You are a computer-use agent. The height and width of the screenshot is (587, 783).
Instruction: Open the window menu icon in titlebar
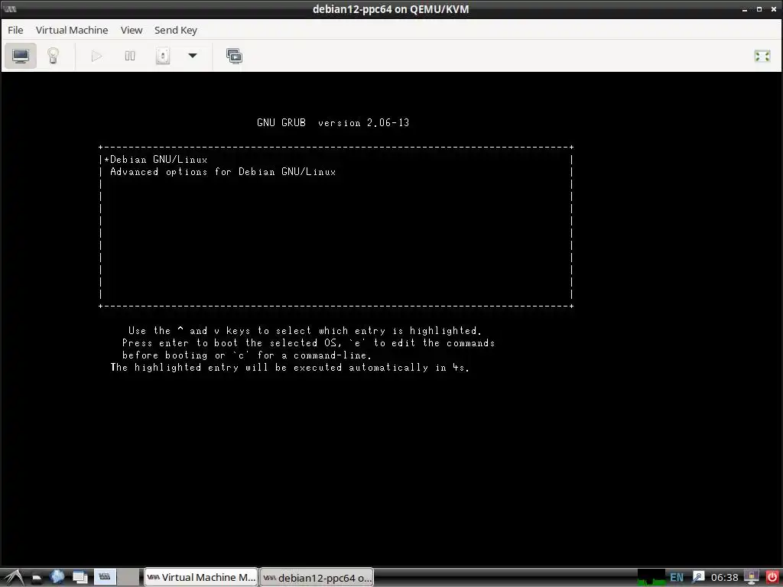9,9
